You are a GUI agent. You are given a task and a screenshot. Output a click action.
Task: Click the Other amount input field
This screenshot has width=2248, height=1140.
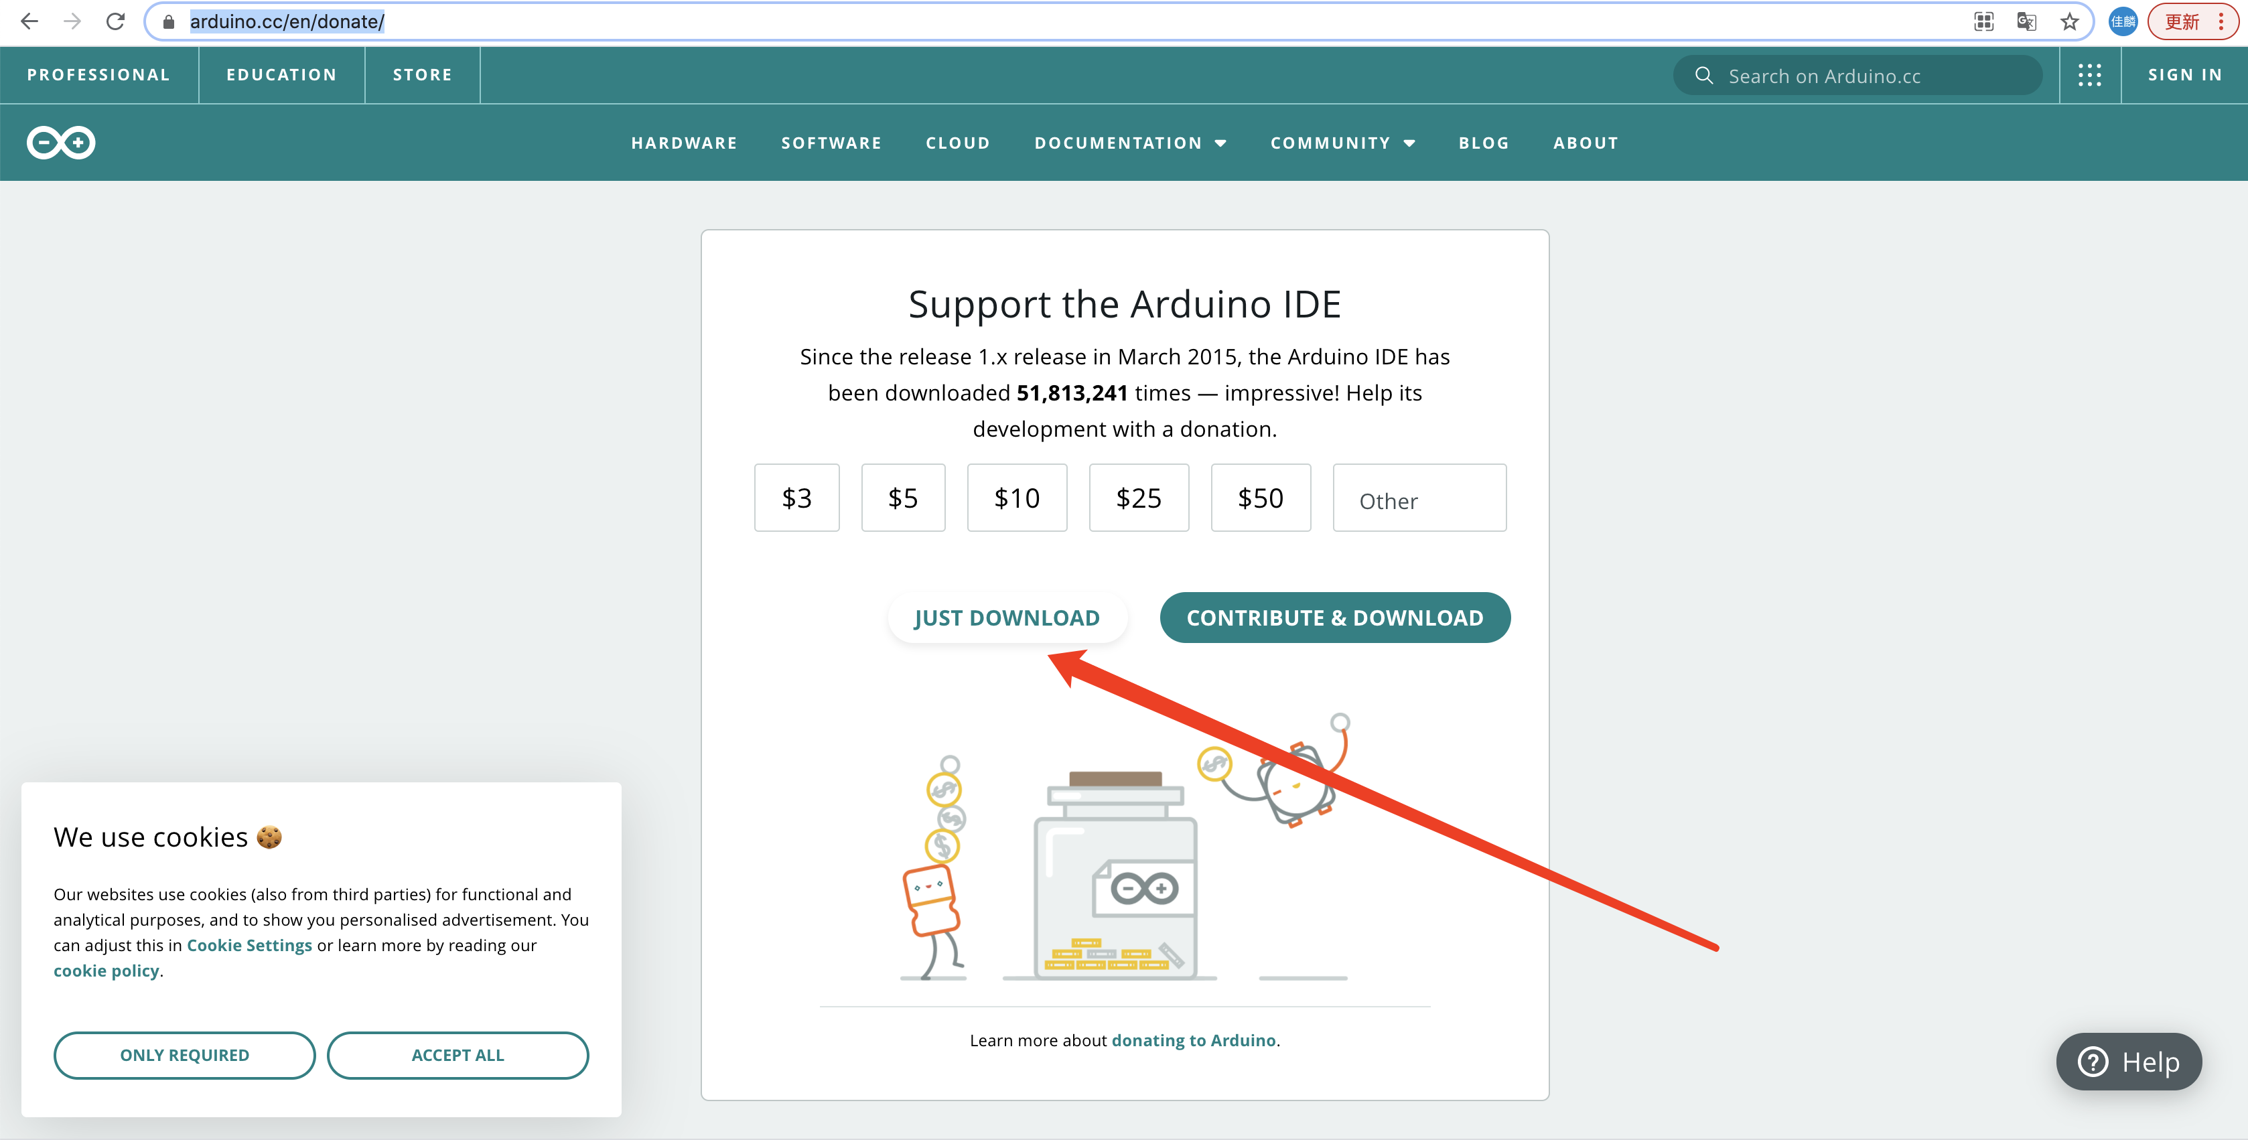pos(1419,499)
